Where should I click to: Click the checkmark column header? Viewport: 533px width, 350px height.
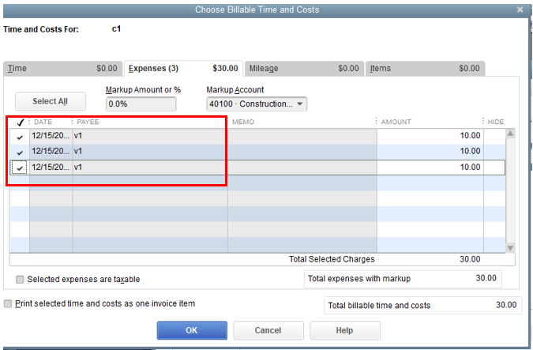tap(20, 122)
